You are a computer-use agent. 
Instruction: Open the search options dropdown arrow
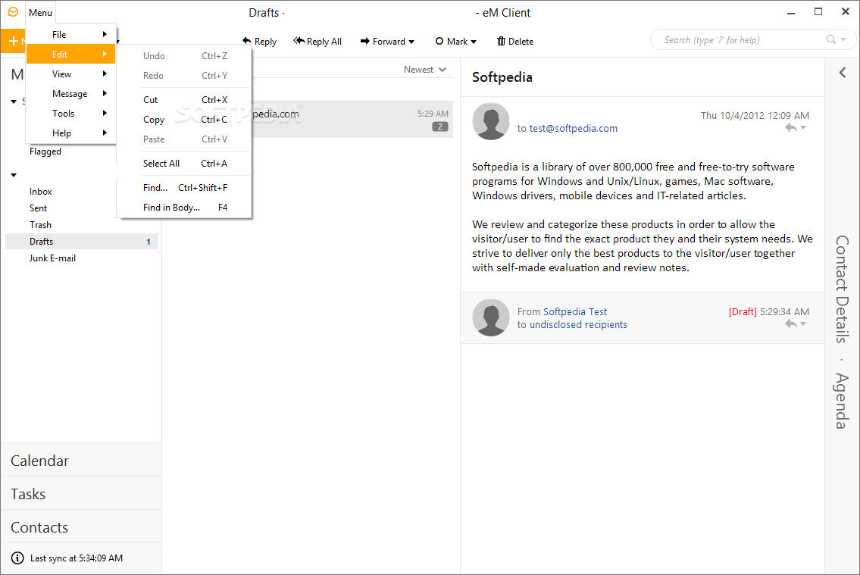(x=843, y=39)
